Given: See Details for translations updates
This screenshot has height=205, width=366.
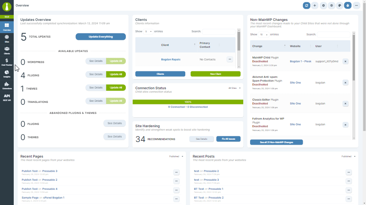Looking at the screenshot, I should pos(96,101).
